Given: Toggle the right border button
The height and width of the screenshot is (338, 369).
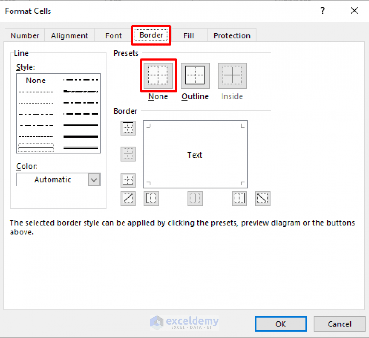Looking at the screenshot, I should pos(239,198).
